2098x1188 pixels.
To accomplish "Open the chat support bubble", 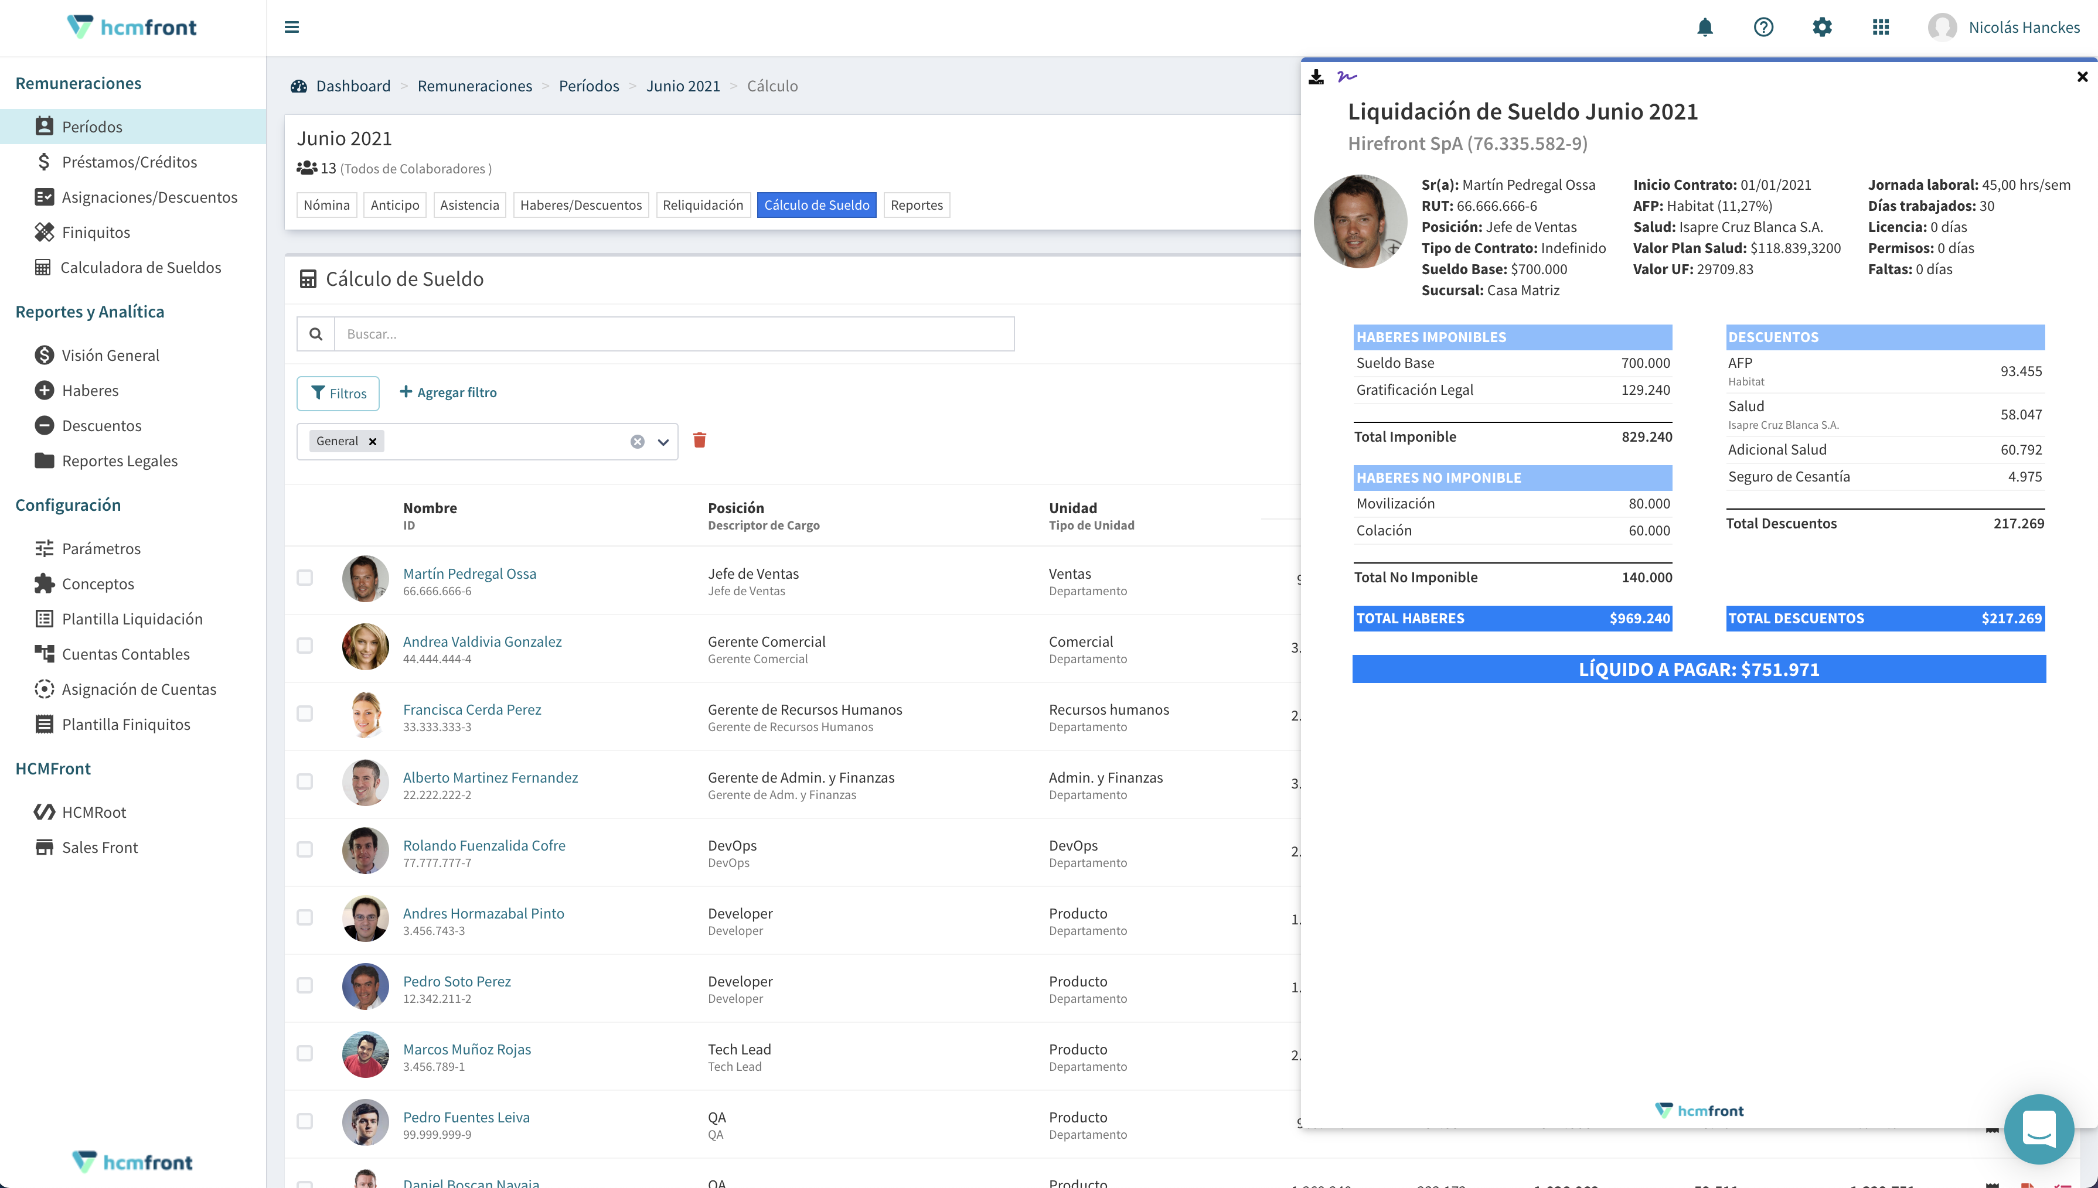I will pos(2038,1129).
